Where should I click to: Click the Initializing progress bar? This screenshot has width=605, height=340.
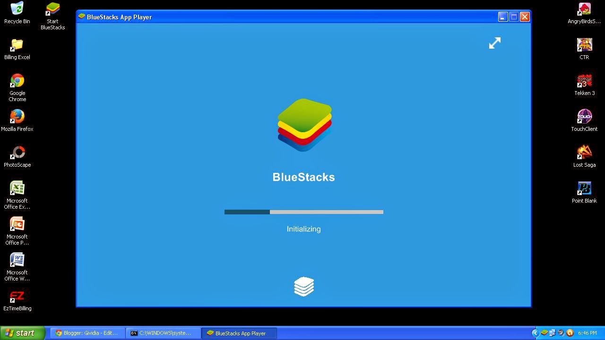(303, 212)
